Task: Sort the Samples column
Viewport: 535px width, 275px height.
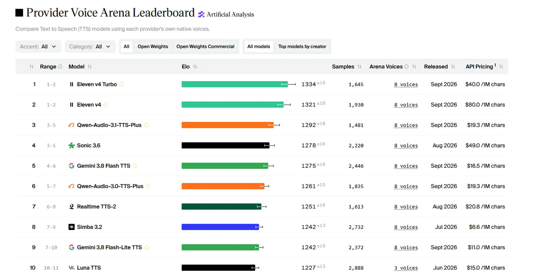Action: [x=360, y=67]
